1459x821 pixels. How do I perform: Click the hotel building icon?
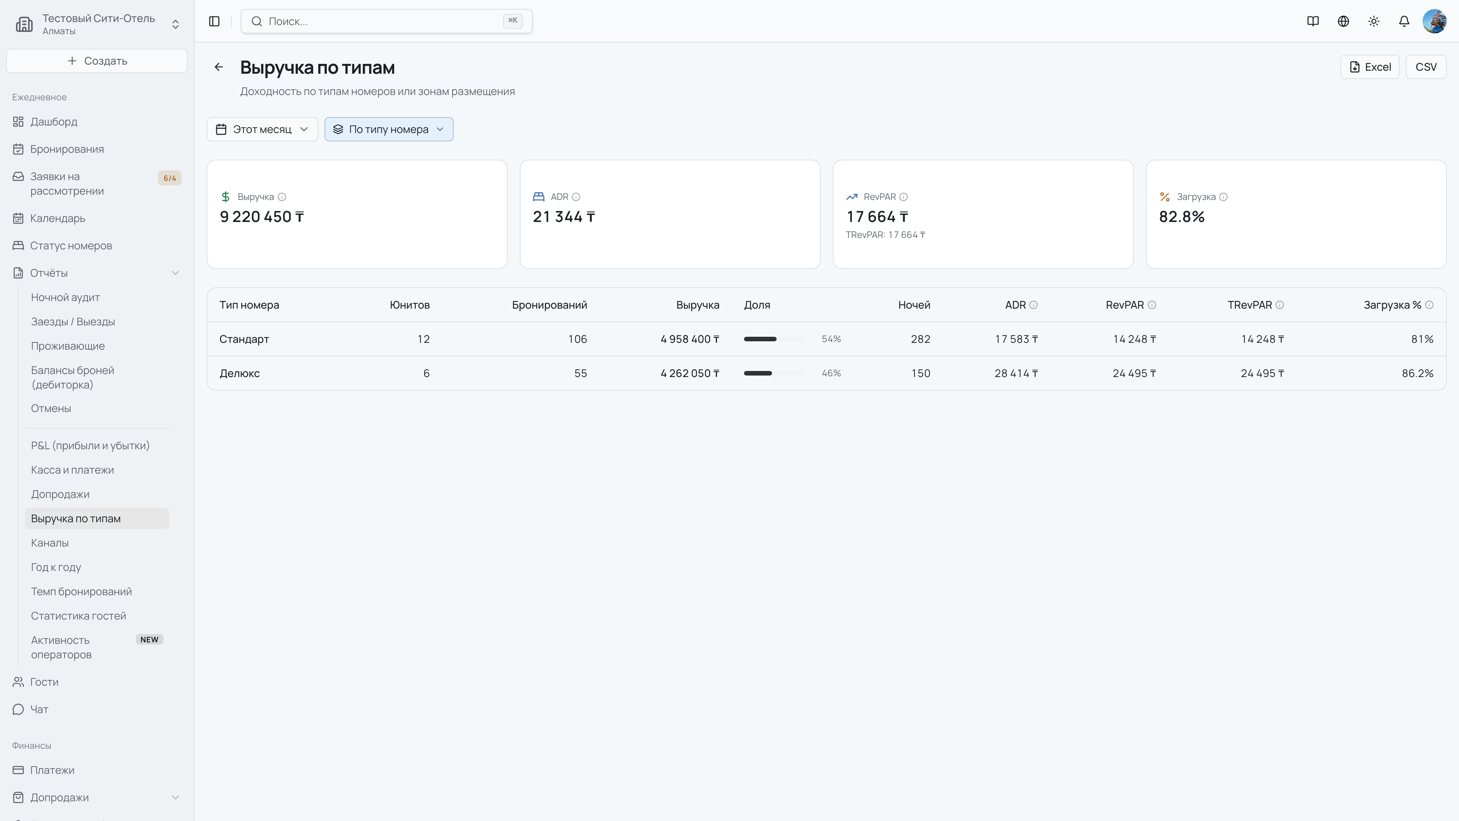coord(24,24)
